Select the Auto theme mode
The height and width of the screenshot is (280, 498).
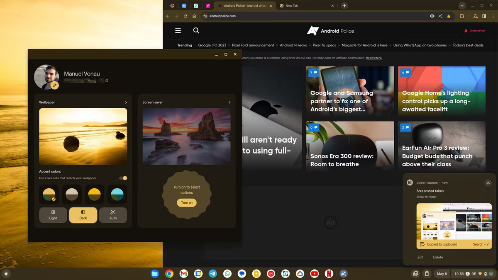click(x=113, y=215)
